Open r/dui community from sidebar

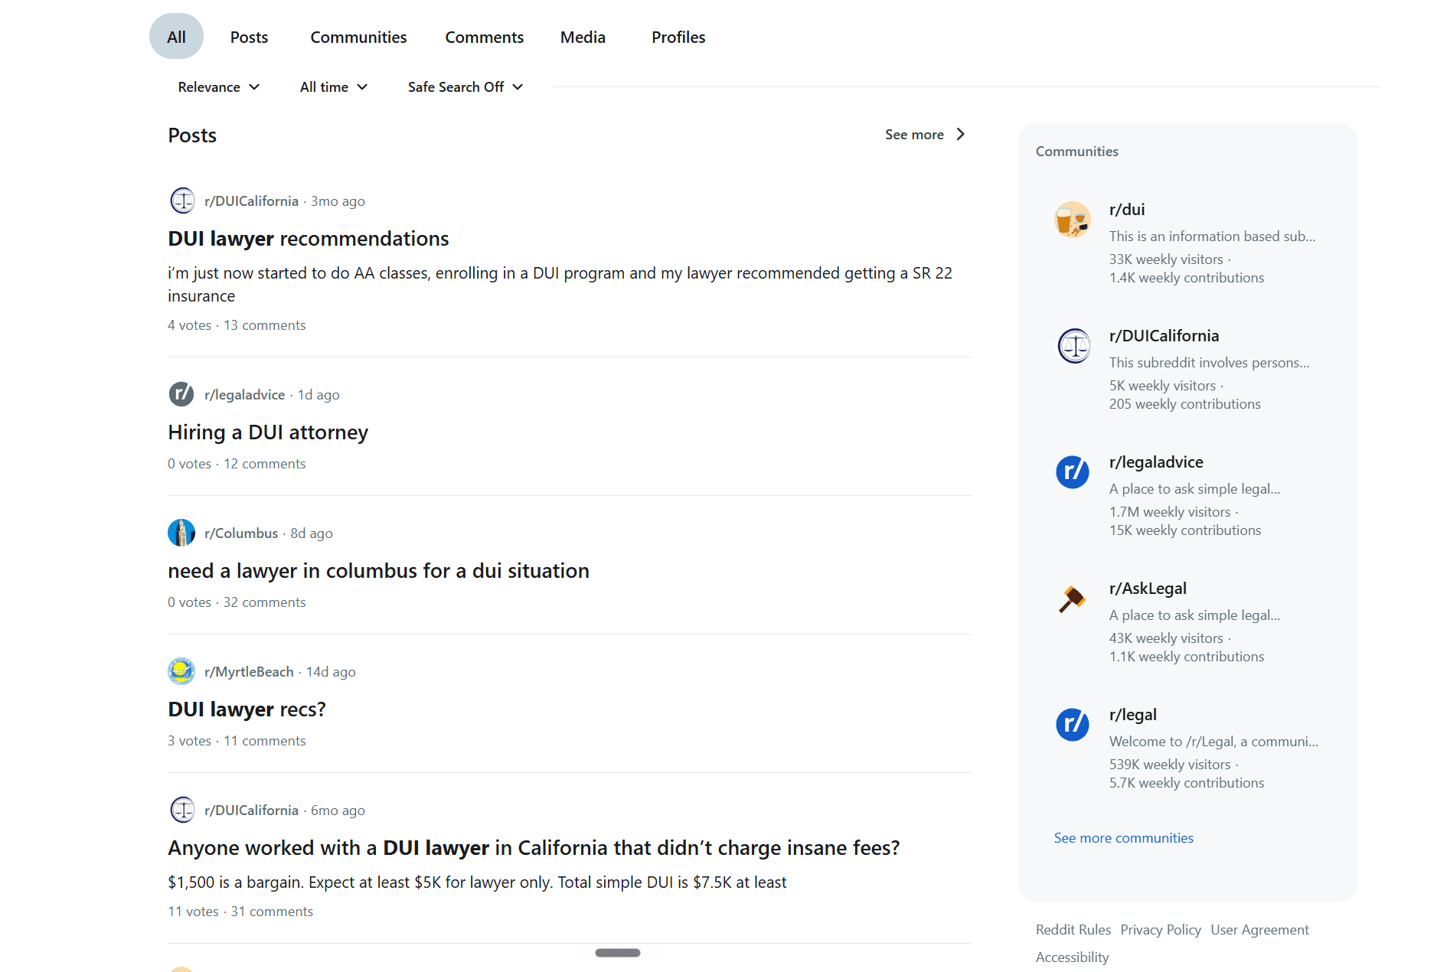(1127, 210)
